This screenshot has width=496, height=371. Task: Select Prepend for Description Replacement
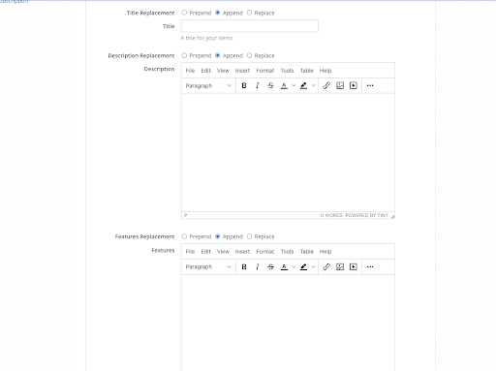point(184,55)
